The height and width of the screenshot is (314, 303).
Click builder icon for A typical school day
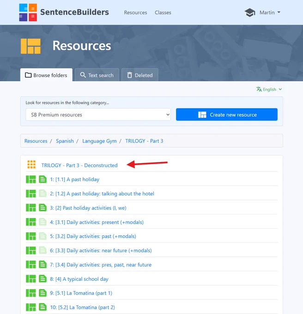click(x=31, y=279)
